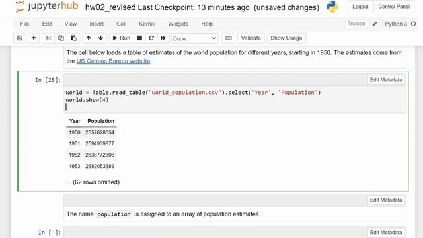Insert a new cell with the plus icon

[34, 38]
